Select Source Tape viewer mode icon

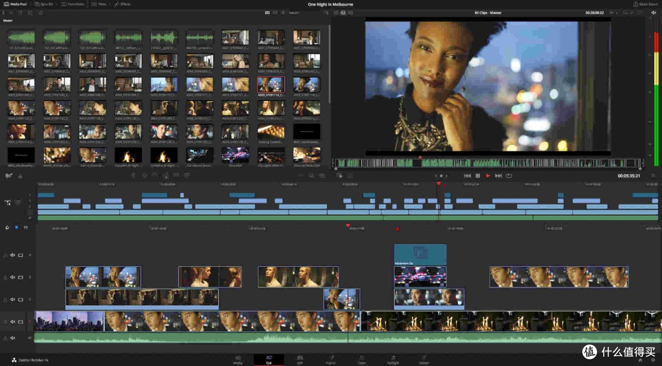pyautogui.click(x=343, y=13)
